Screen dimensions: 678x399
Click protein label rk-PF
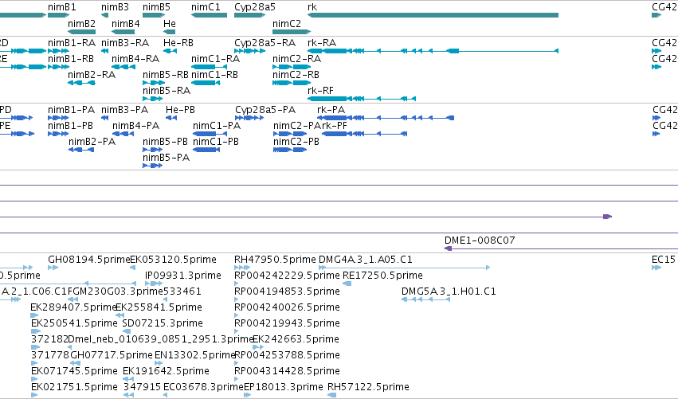point(335,126)
